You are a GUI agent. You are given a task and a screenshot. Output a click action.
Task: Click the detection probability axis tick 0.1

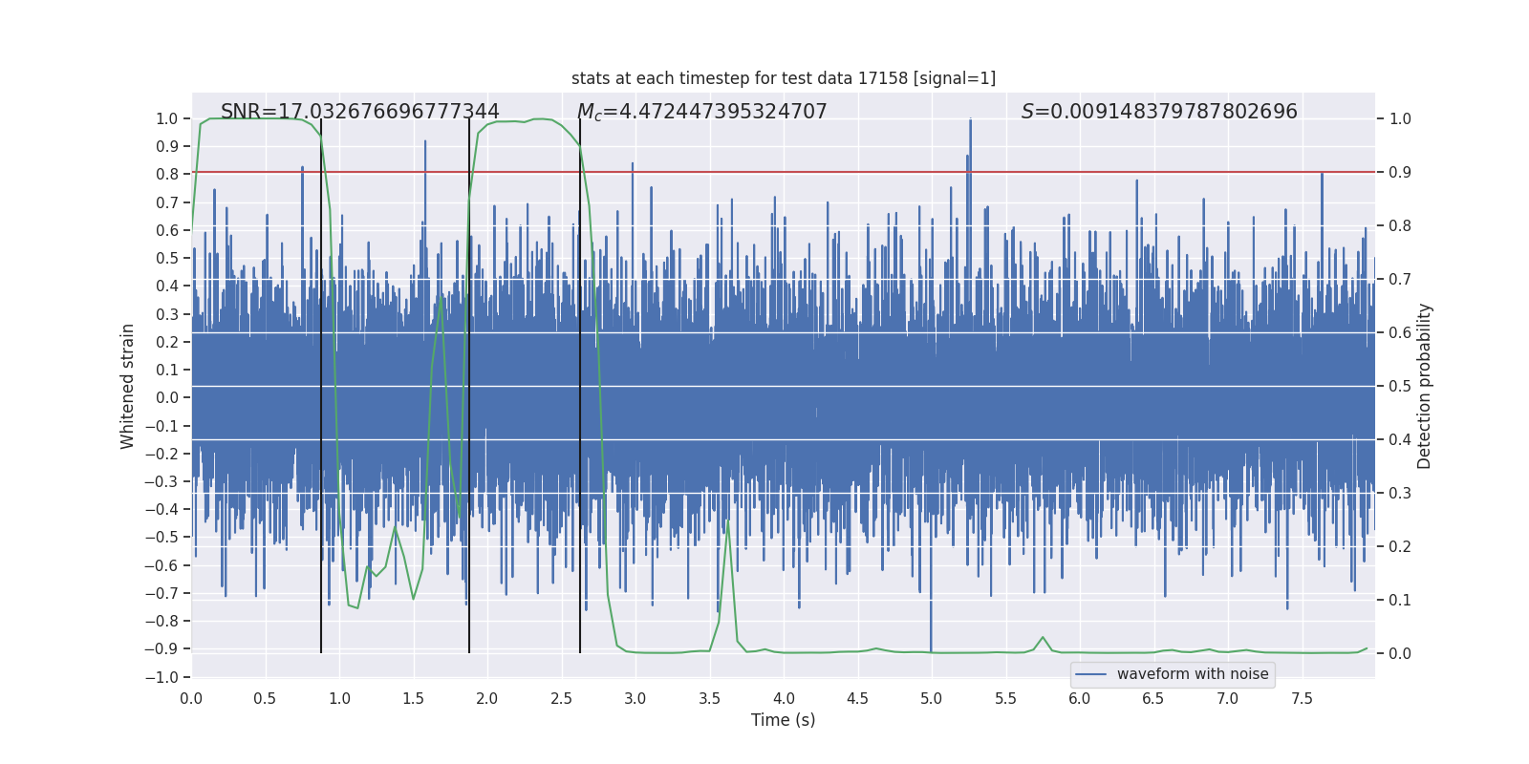click(x=1400, y=600)
